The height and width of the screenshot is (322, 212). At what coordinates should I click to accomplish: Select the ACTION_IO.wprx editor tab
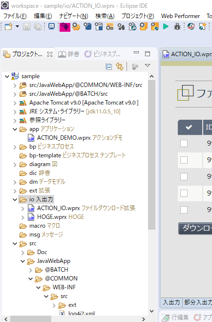click(x=187, y=54)
